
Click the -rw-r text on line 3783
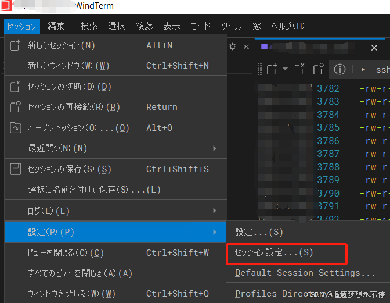pyautogui.click(x=374, y=101)
